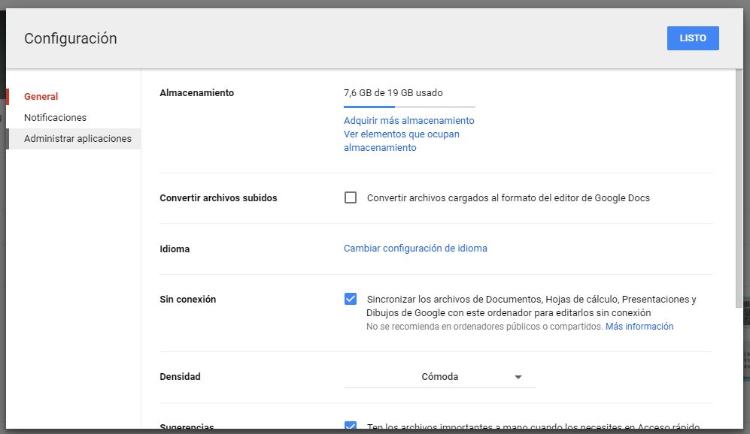
Task: Open Ver elementos que ocupan almacenamiento
Action: pyautogui.click(x=400, y=134)
